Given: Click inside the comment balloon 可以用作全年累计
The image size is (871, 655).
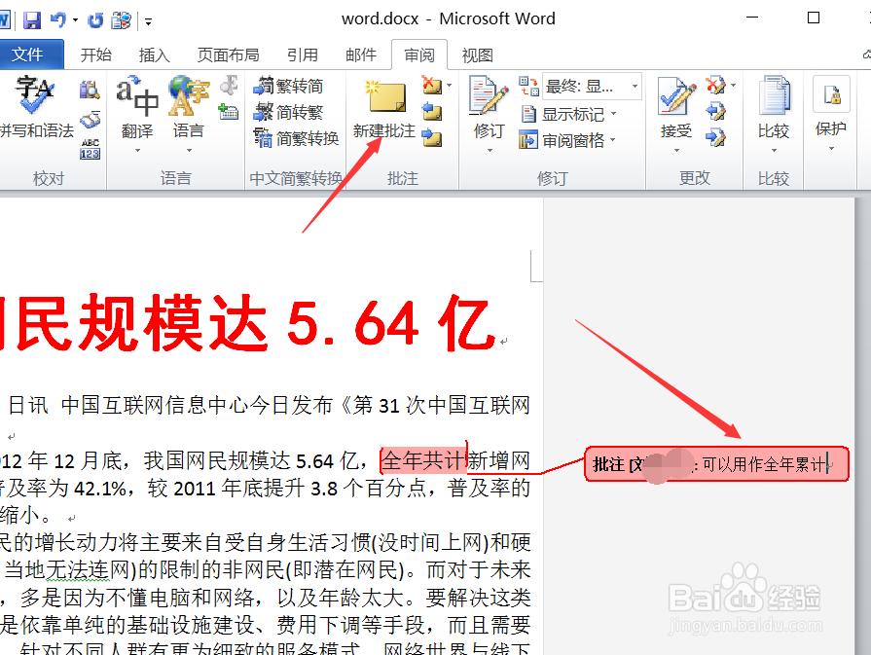Looking at the screenshot, I should coord(716,464).
